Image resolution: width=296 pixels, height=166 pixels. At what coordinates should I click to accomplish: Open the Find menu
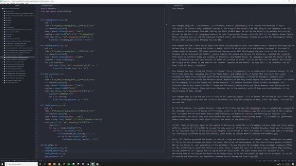(17, 3)
